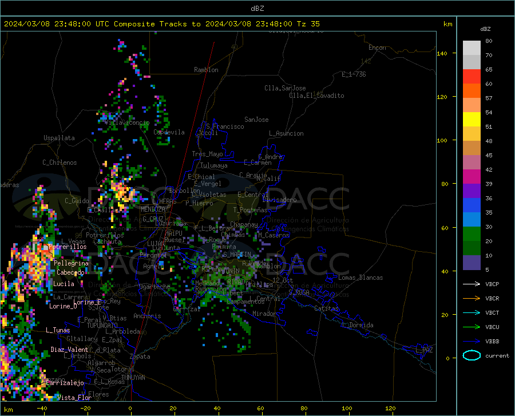Click the C_Chilenos label
The height and width of the screenshot is (416, 515).
pyautogui.click(x=60, y=163)
